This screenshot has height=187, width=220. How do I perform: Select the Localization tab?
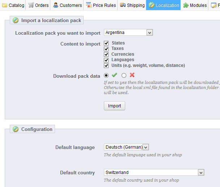click(x=163, y=5)
